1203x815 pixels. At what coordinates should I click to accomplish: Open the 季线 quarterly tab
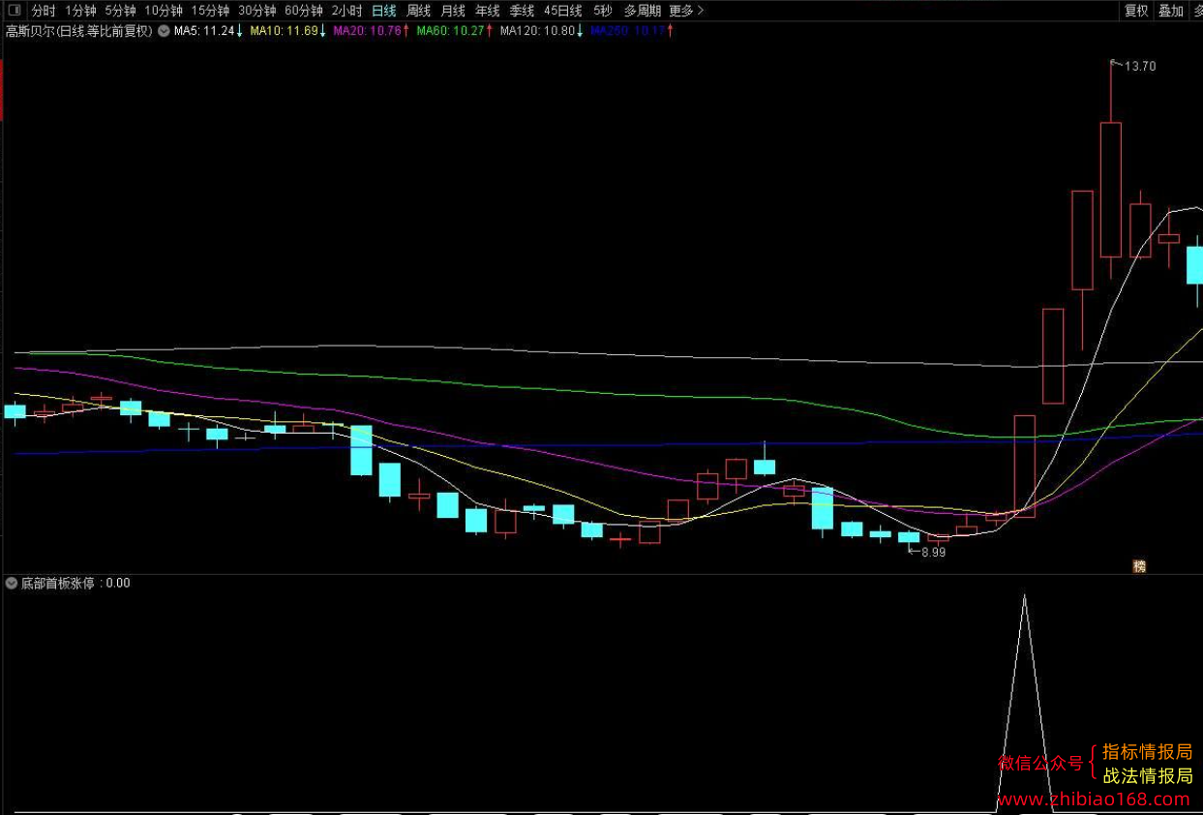(522, 11)
